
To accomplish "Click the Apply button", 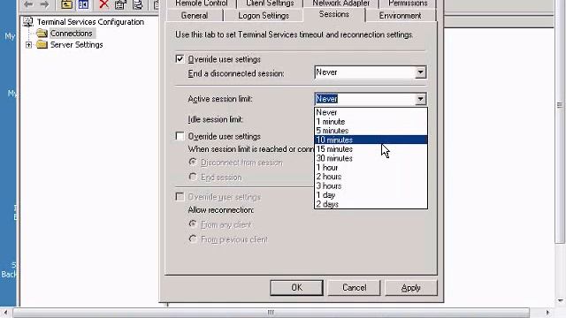I will coord(410,288).
